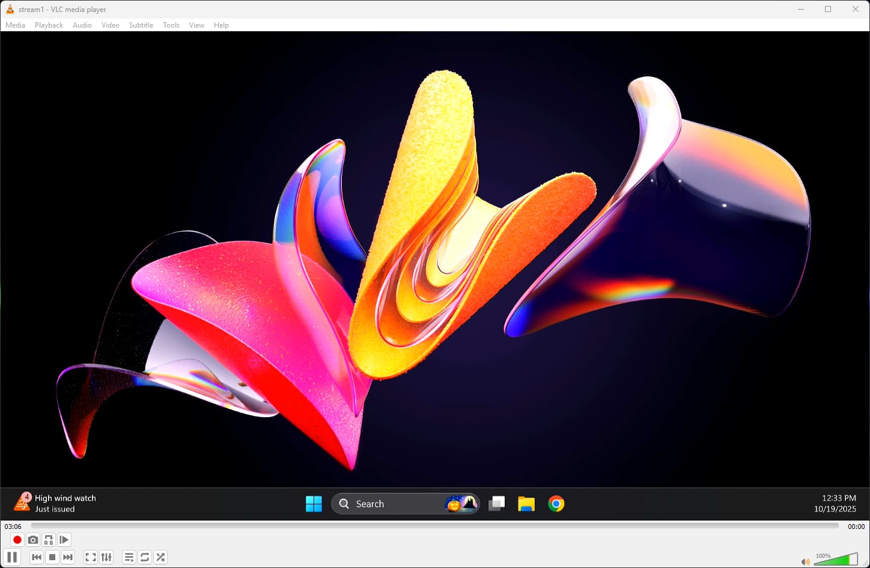Open the Media menu
Viewport: 870px width, 568px height.
point(15,25)
